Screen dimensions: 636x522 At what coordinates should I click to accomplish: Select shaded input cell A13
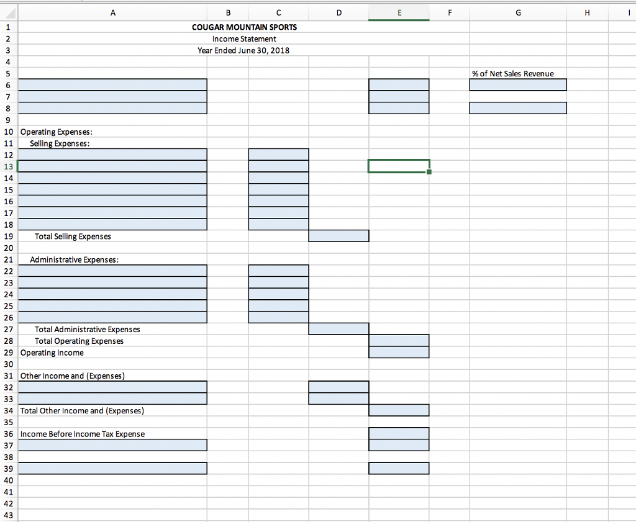(x=113, y=166)
